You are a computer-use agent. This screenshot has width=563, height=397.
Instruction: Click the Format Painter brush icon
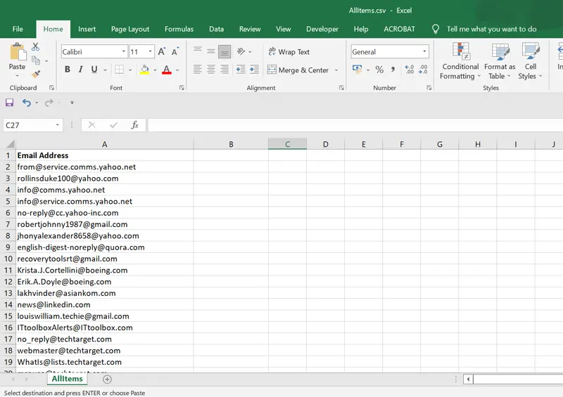[x=36, y=73]
